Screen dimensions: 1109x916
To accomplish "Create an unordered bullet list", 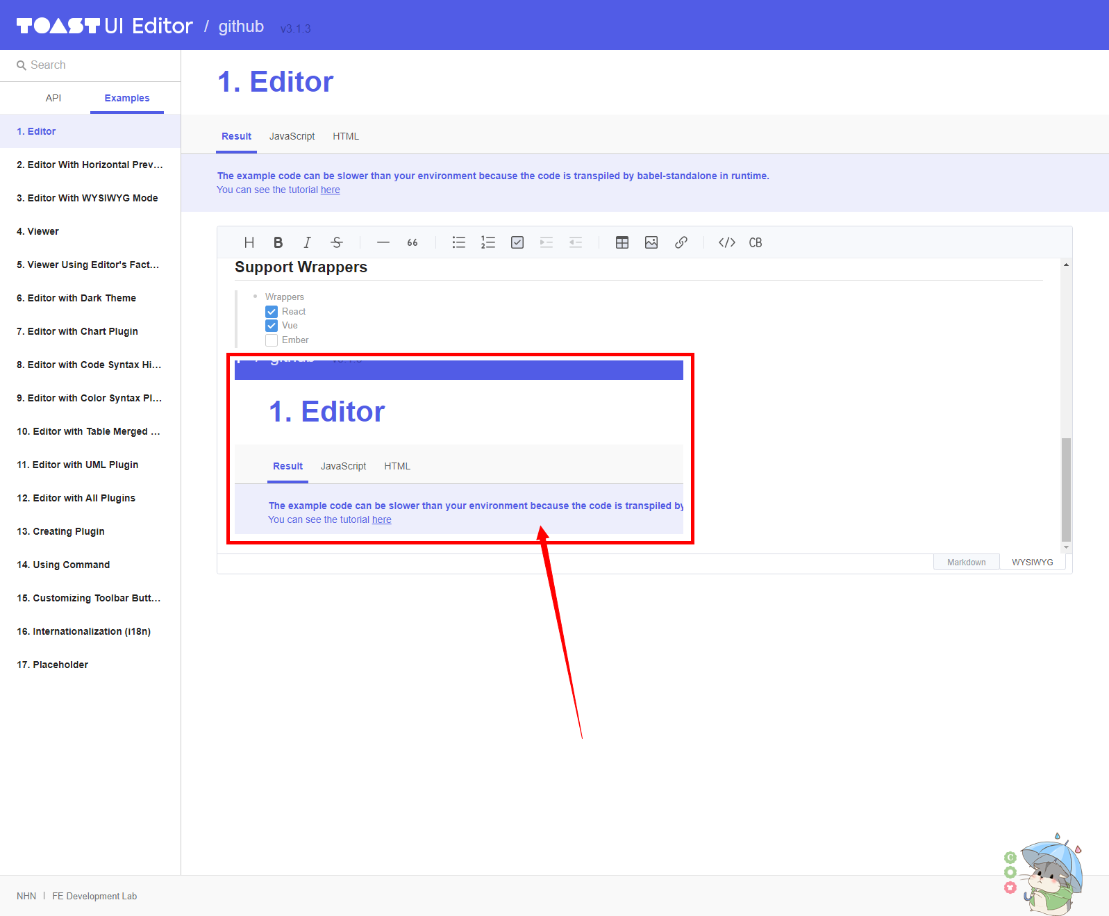I will 459,242.
